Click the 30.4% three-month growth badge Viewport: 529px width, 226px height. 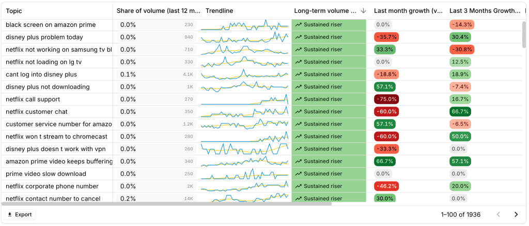[460, 37]
